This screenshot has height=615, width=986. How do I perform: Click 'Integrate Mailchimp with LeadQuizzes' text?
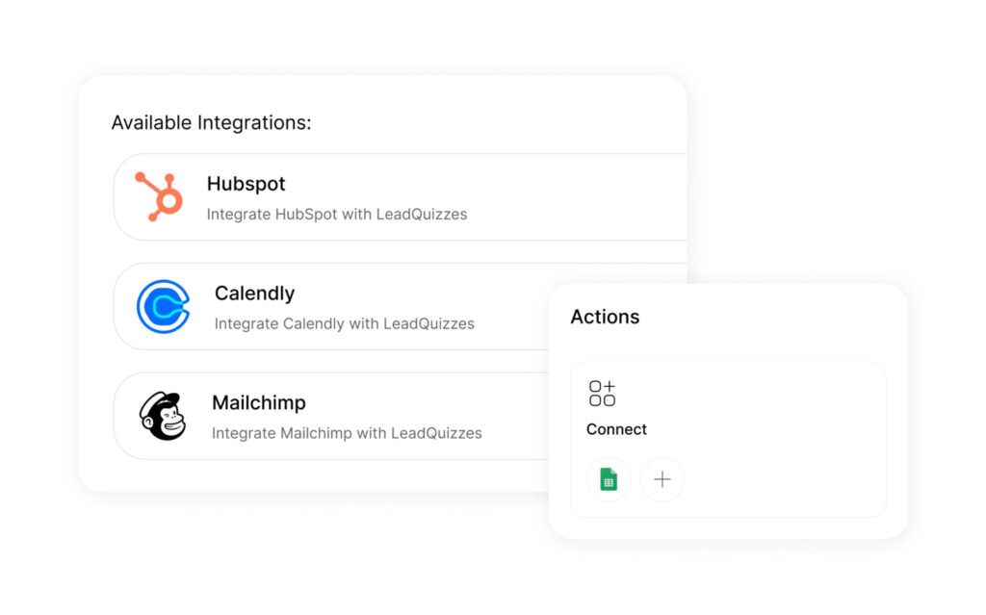tap(347, 433)
